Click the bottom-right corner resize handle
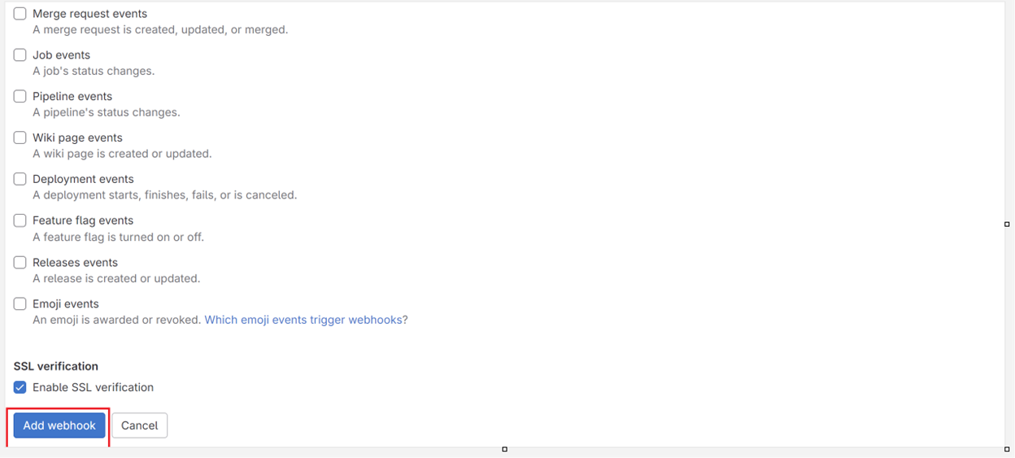The image size is (1015, 458). [x=1007, y=449]
